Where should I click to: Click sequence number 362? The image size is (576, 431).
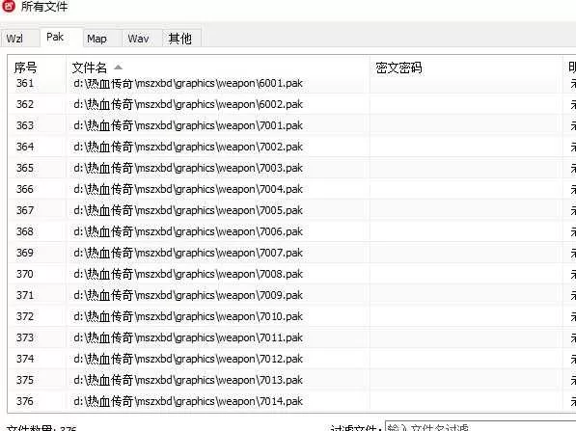click(25, 104)
